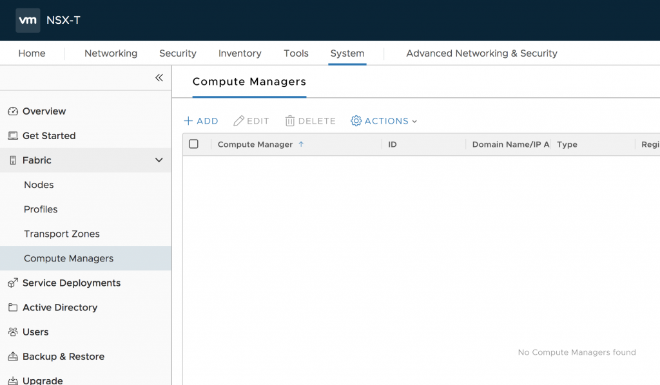Click the trash icon beside DELETE
660x385 pixels.
point(290,121)
